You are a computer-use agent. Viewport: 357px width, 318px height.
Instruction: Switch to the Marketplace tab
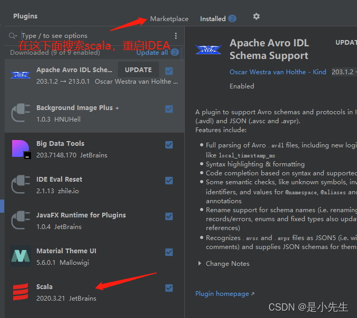[x=169, y=18]
